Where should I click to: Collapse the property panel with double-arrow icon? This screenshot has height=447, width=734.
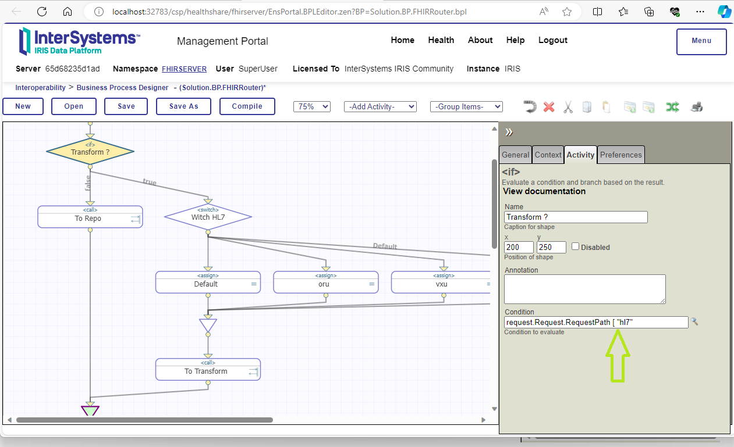pos(509,132)
